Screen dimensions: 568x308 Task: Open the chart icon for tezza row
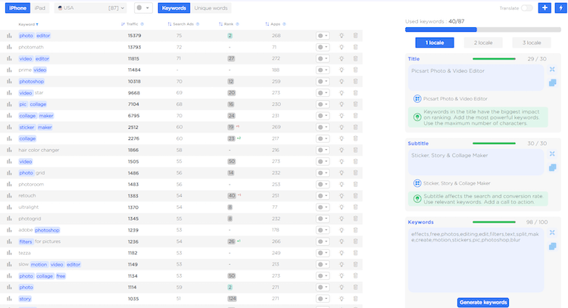pyautogui.click(x=9, y=253)
